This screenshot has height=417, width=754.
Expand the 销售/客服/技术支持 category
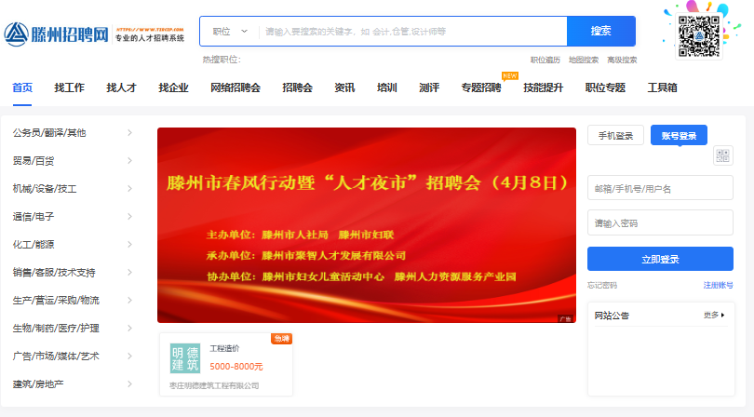point(129,273)
